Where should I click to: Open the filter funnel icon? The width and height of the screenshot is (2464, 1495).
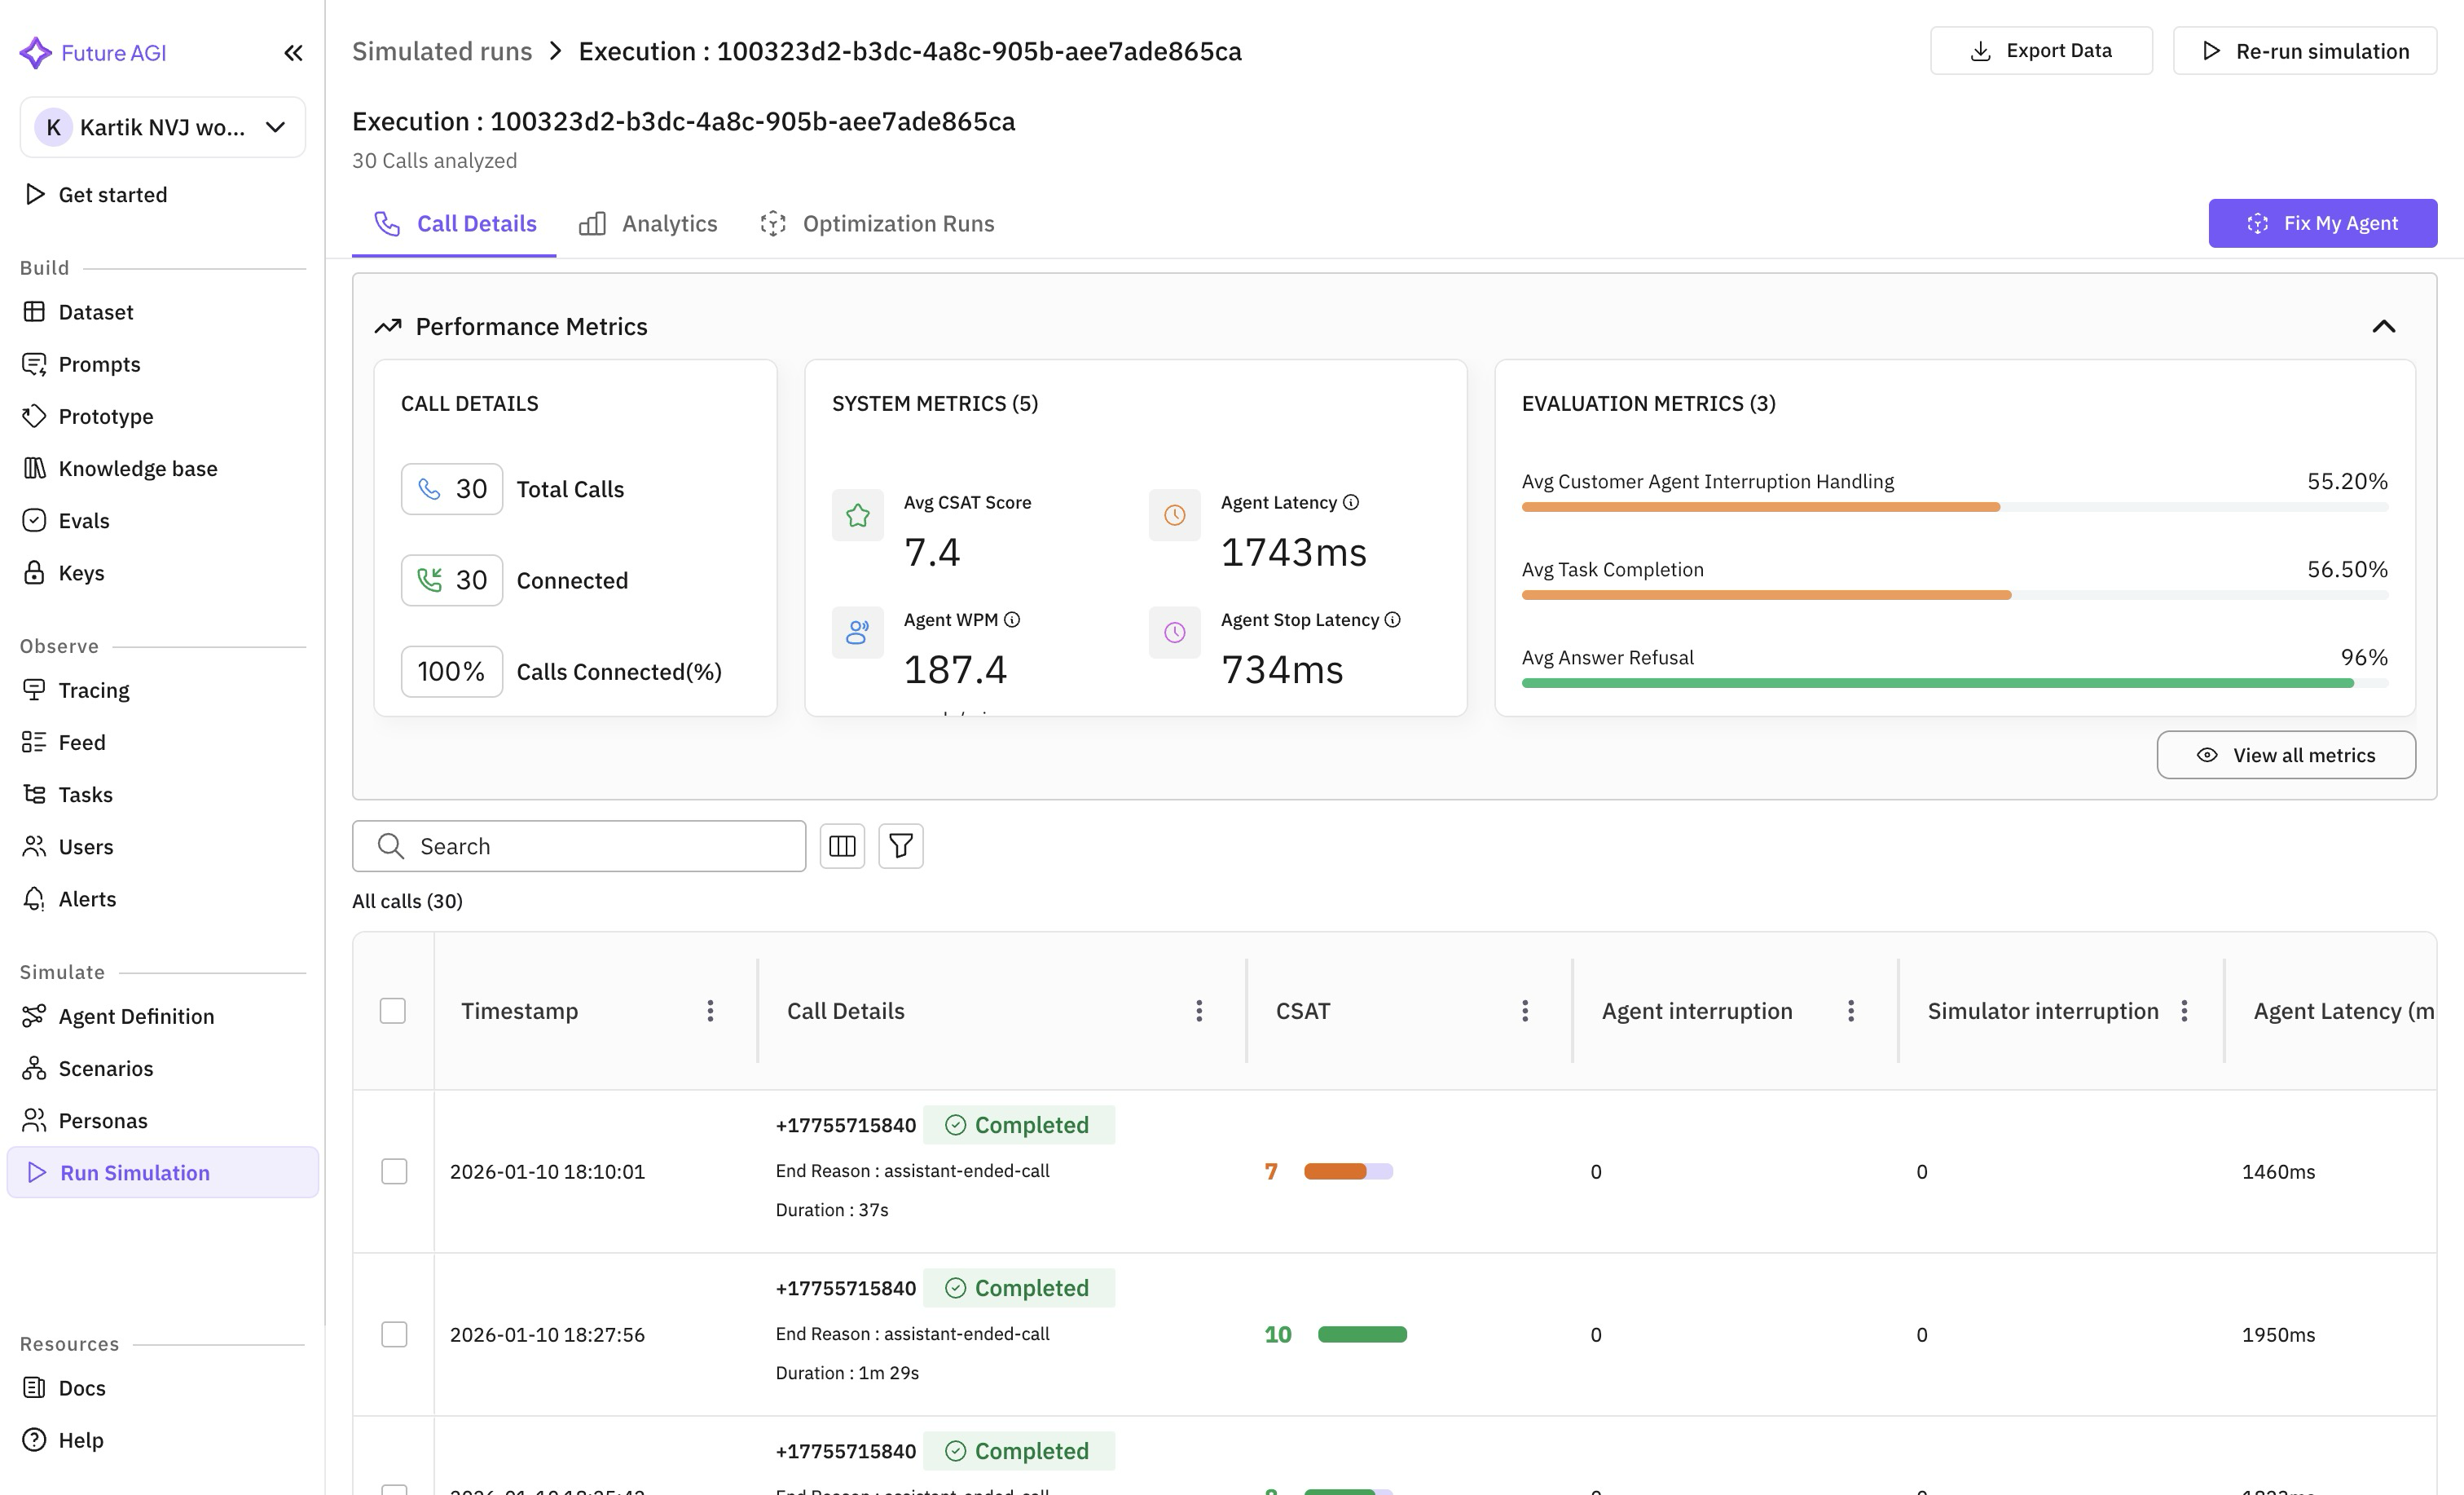point(900,847)
